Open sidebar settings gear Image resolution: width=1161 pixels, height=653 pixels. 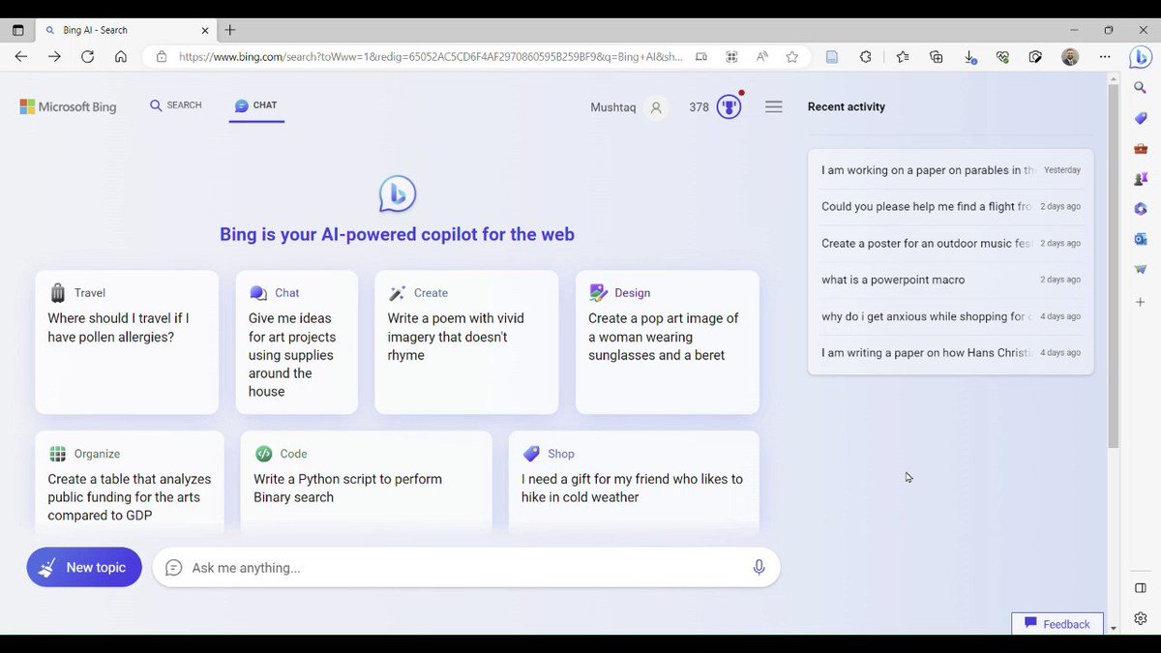pyautogui.click(x=1141, y=619)
